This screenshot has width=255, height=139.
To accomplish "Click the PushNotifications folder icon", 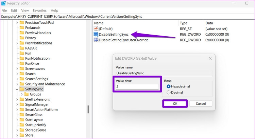I will (x=22, y=43).
